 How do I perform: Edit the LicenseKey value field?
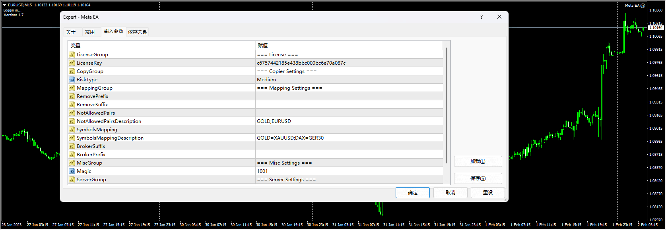[349, 63]
